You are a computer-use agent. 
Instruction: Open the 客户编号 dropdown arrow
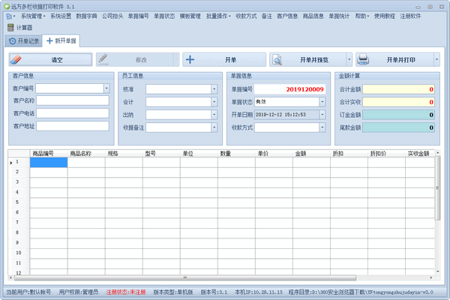(106, 88)
